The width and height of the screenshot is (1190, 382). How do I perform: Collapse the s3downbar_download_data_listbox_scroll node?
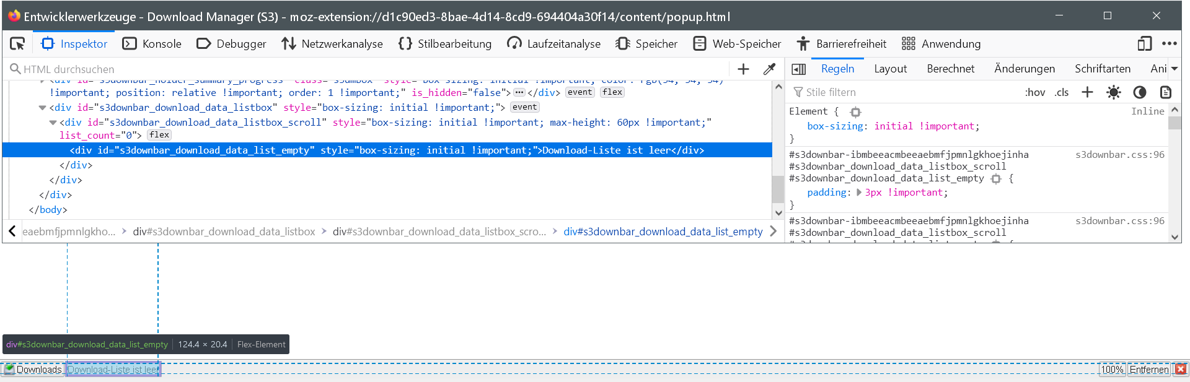(x=53, y=123)
